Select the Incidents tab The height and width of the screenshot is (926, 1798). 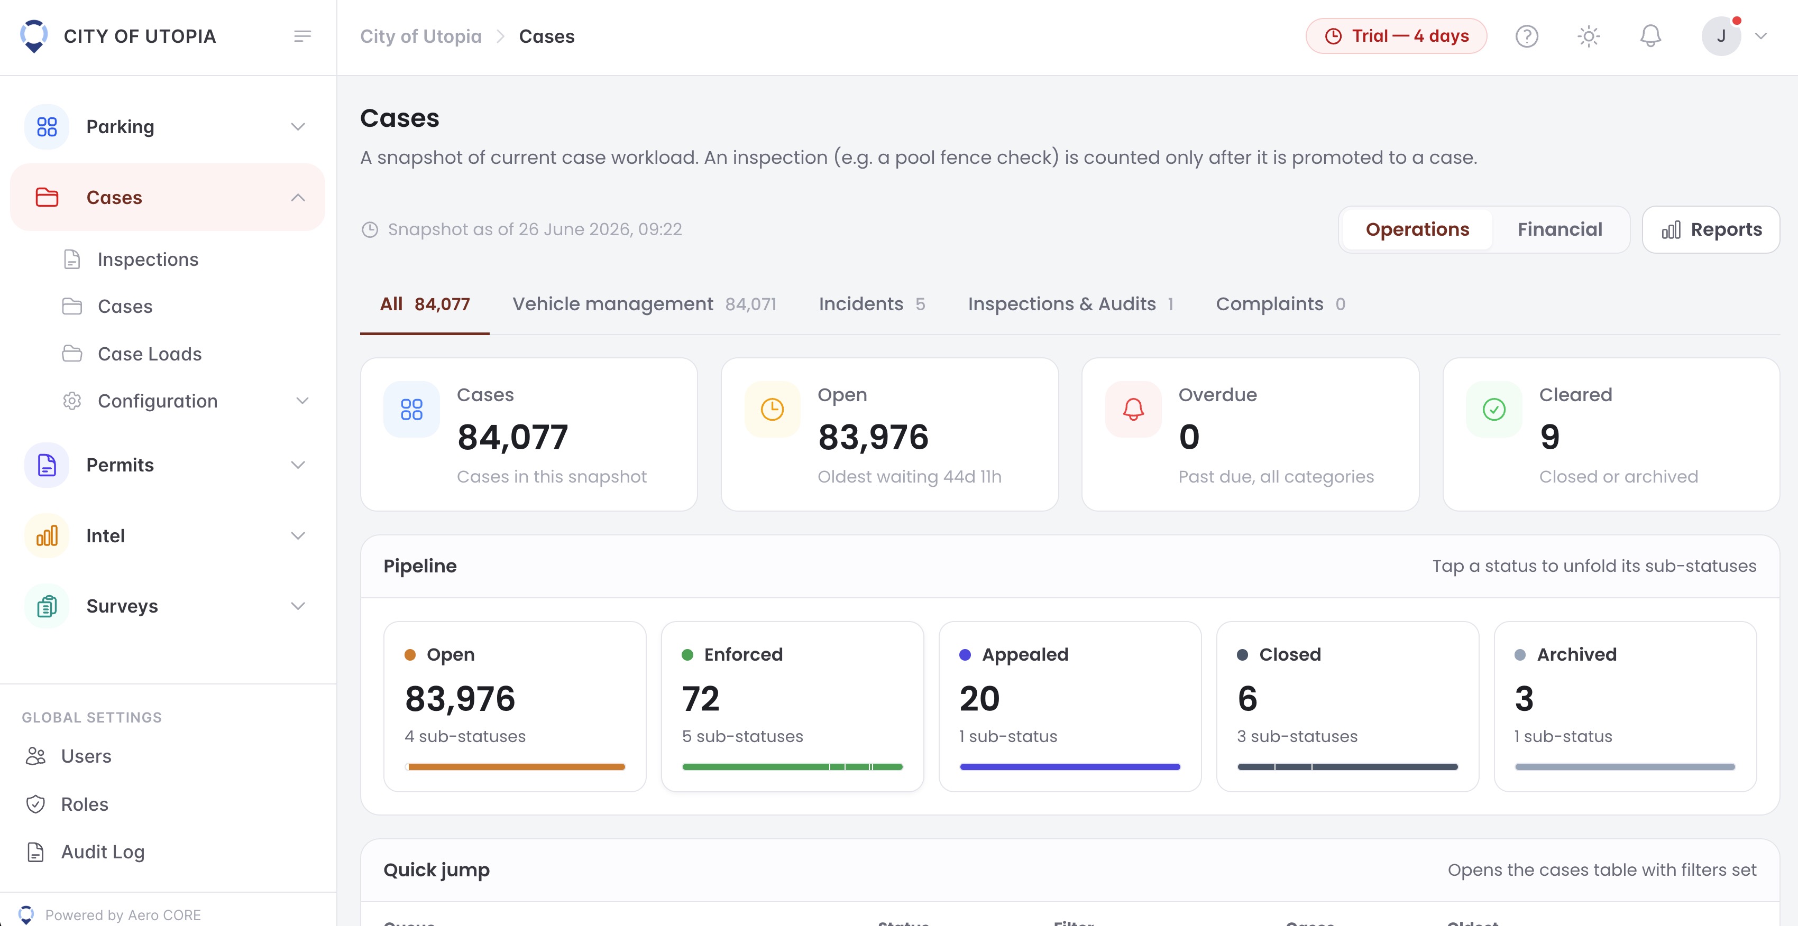872,304
